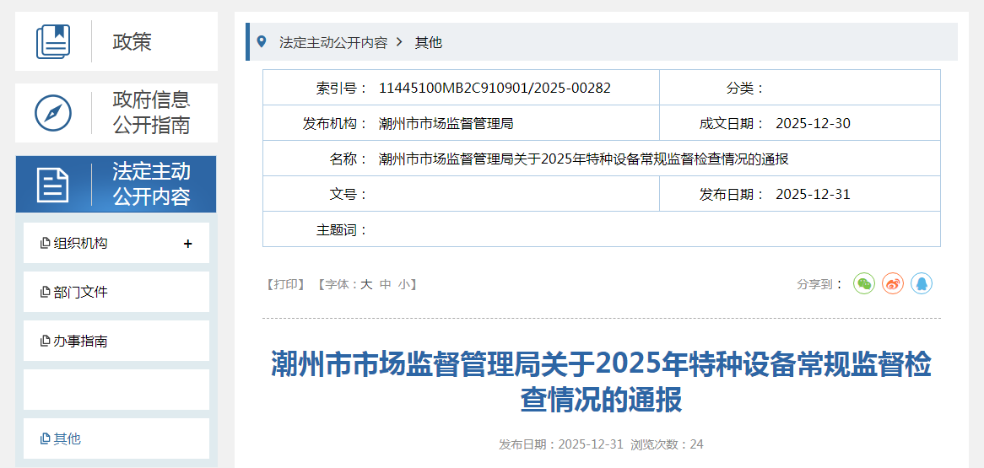
Task: Click 其他 in the breadcrumb
Action: click(x=428, y=43)
